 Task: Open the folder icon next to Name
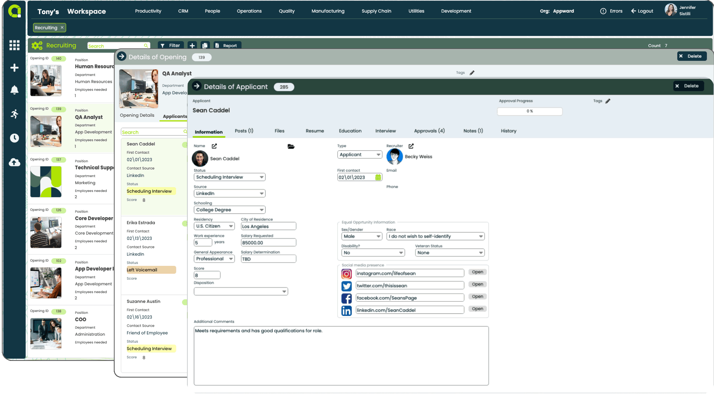[x=291, y=146]
